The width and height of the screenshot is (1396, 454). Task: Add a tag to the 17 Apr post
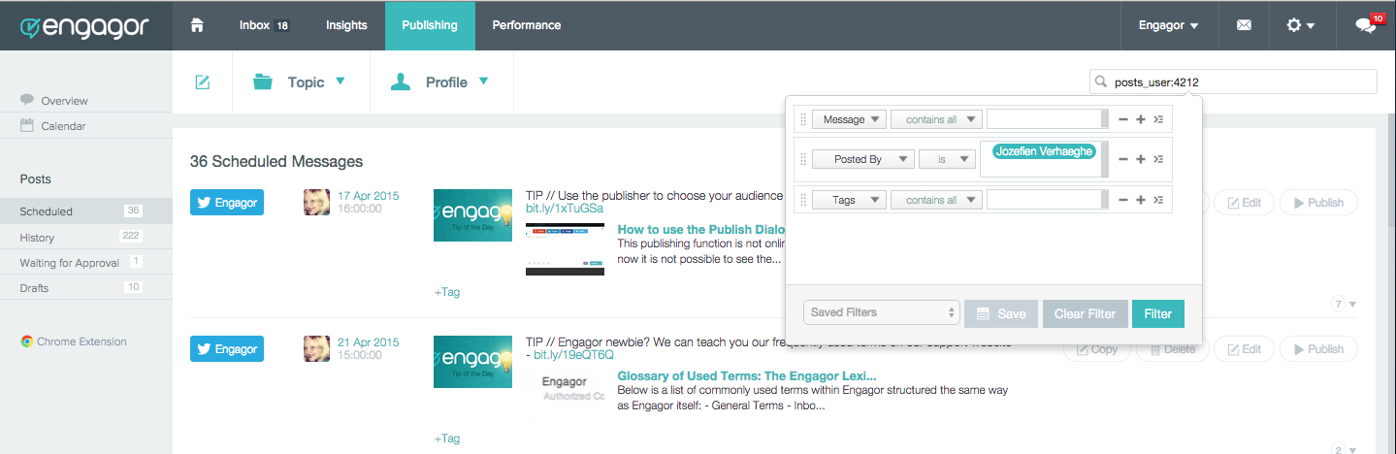pyautogui.click(x=447, y=291)
